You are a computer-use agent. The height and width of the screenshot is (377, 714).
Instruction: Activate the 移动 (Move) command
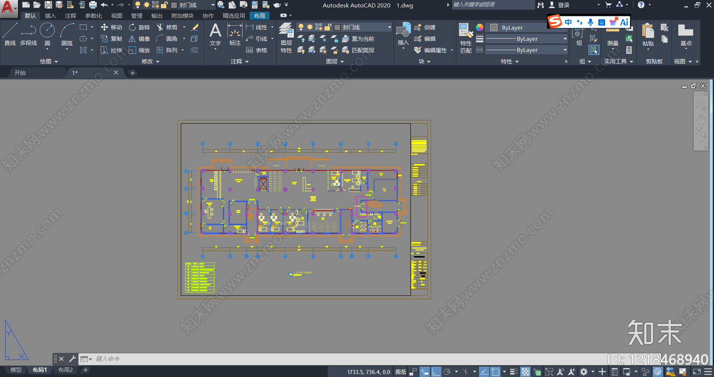112,27
